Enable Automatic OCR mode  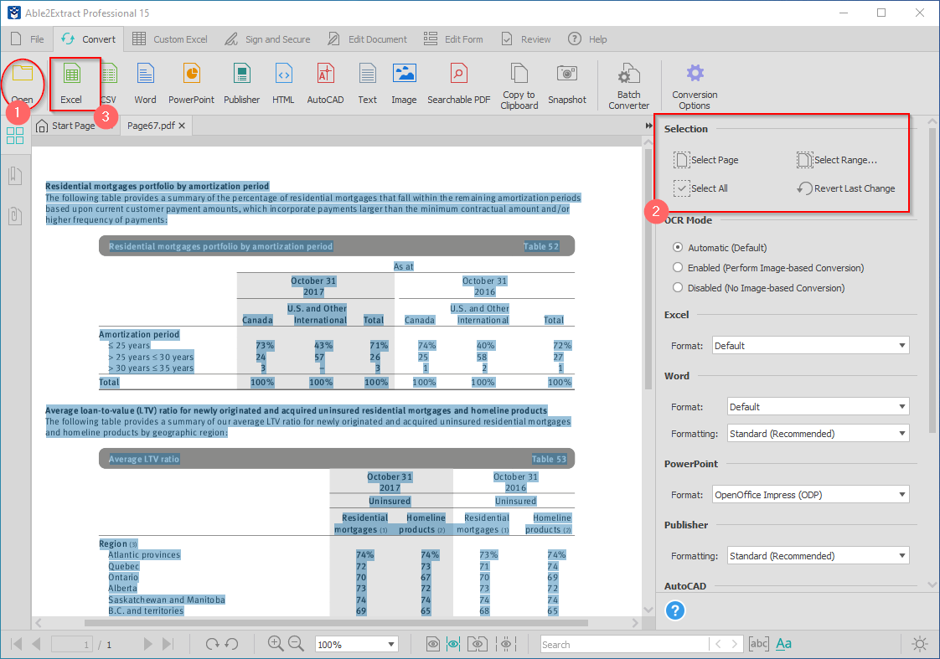677,247
